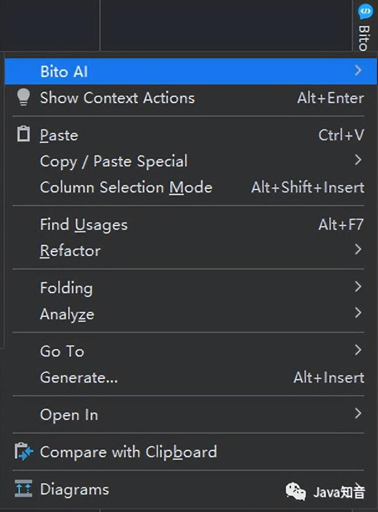
Task: Click the Diagrams icon
Action: pyautogui.click(x=23, y=489)
